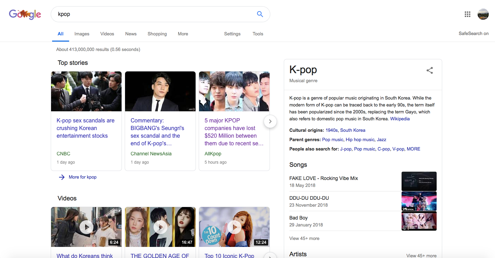Click the Top stories heading
Screen dimensions: 495x258
coord(73,63)
